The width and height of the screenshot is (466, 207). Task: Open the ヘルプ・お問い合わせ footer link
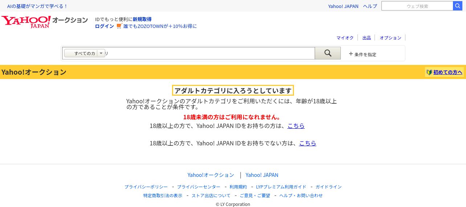click(301, 195)
